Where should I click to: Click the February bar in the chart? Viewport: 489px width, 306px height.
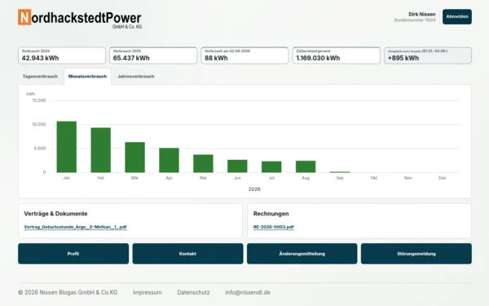coord(101,150)
